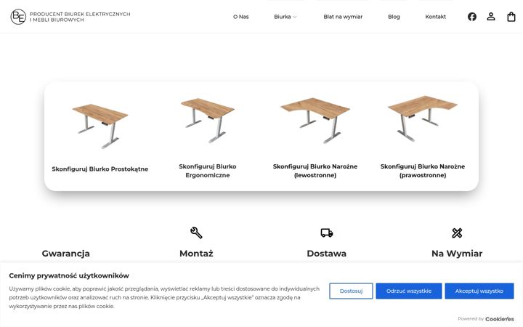This screenshot has width=523, height=327.
Task: Click the ruler and pencil Na Wymiar icon
Action: tap(457, 233)
